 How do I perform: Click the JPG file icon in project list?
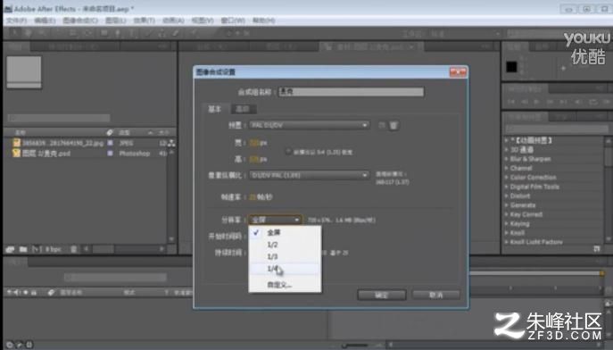(16, 143)
